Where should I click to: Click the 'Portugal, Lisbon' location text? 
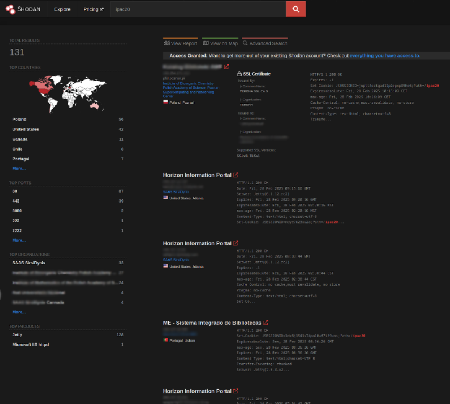click(182, 341)
